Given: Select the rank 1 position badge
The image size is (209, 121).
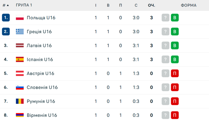Looking at the screenshot, I should (x=6, y=18).
